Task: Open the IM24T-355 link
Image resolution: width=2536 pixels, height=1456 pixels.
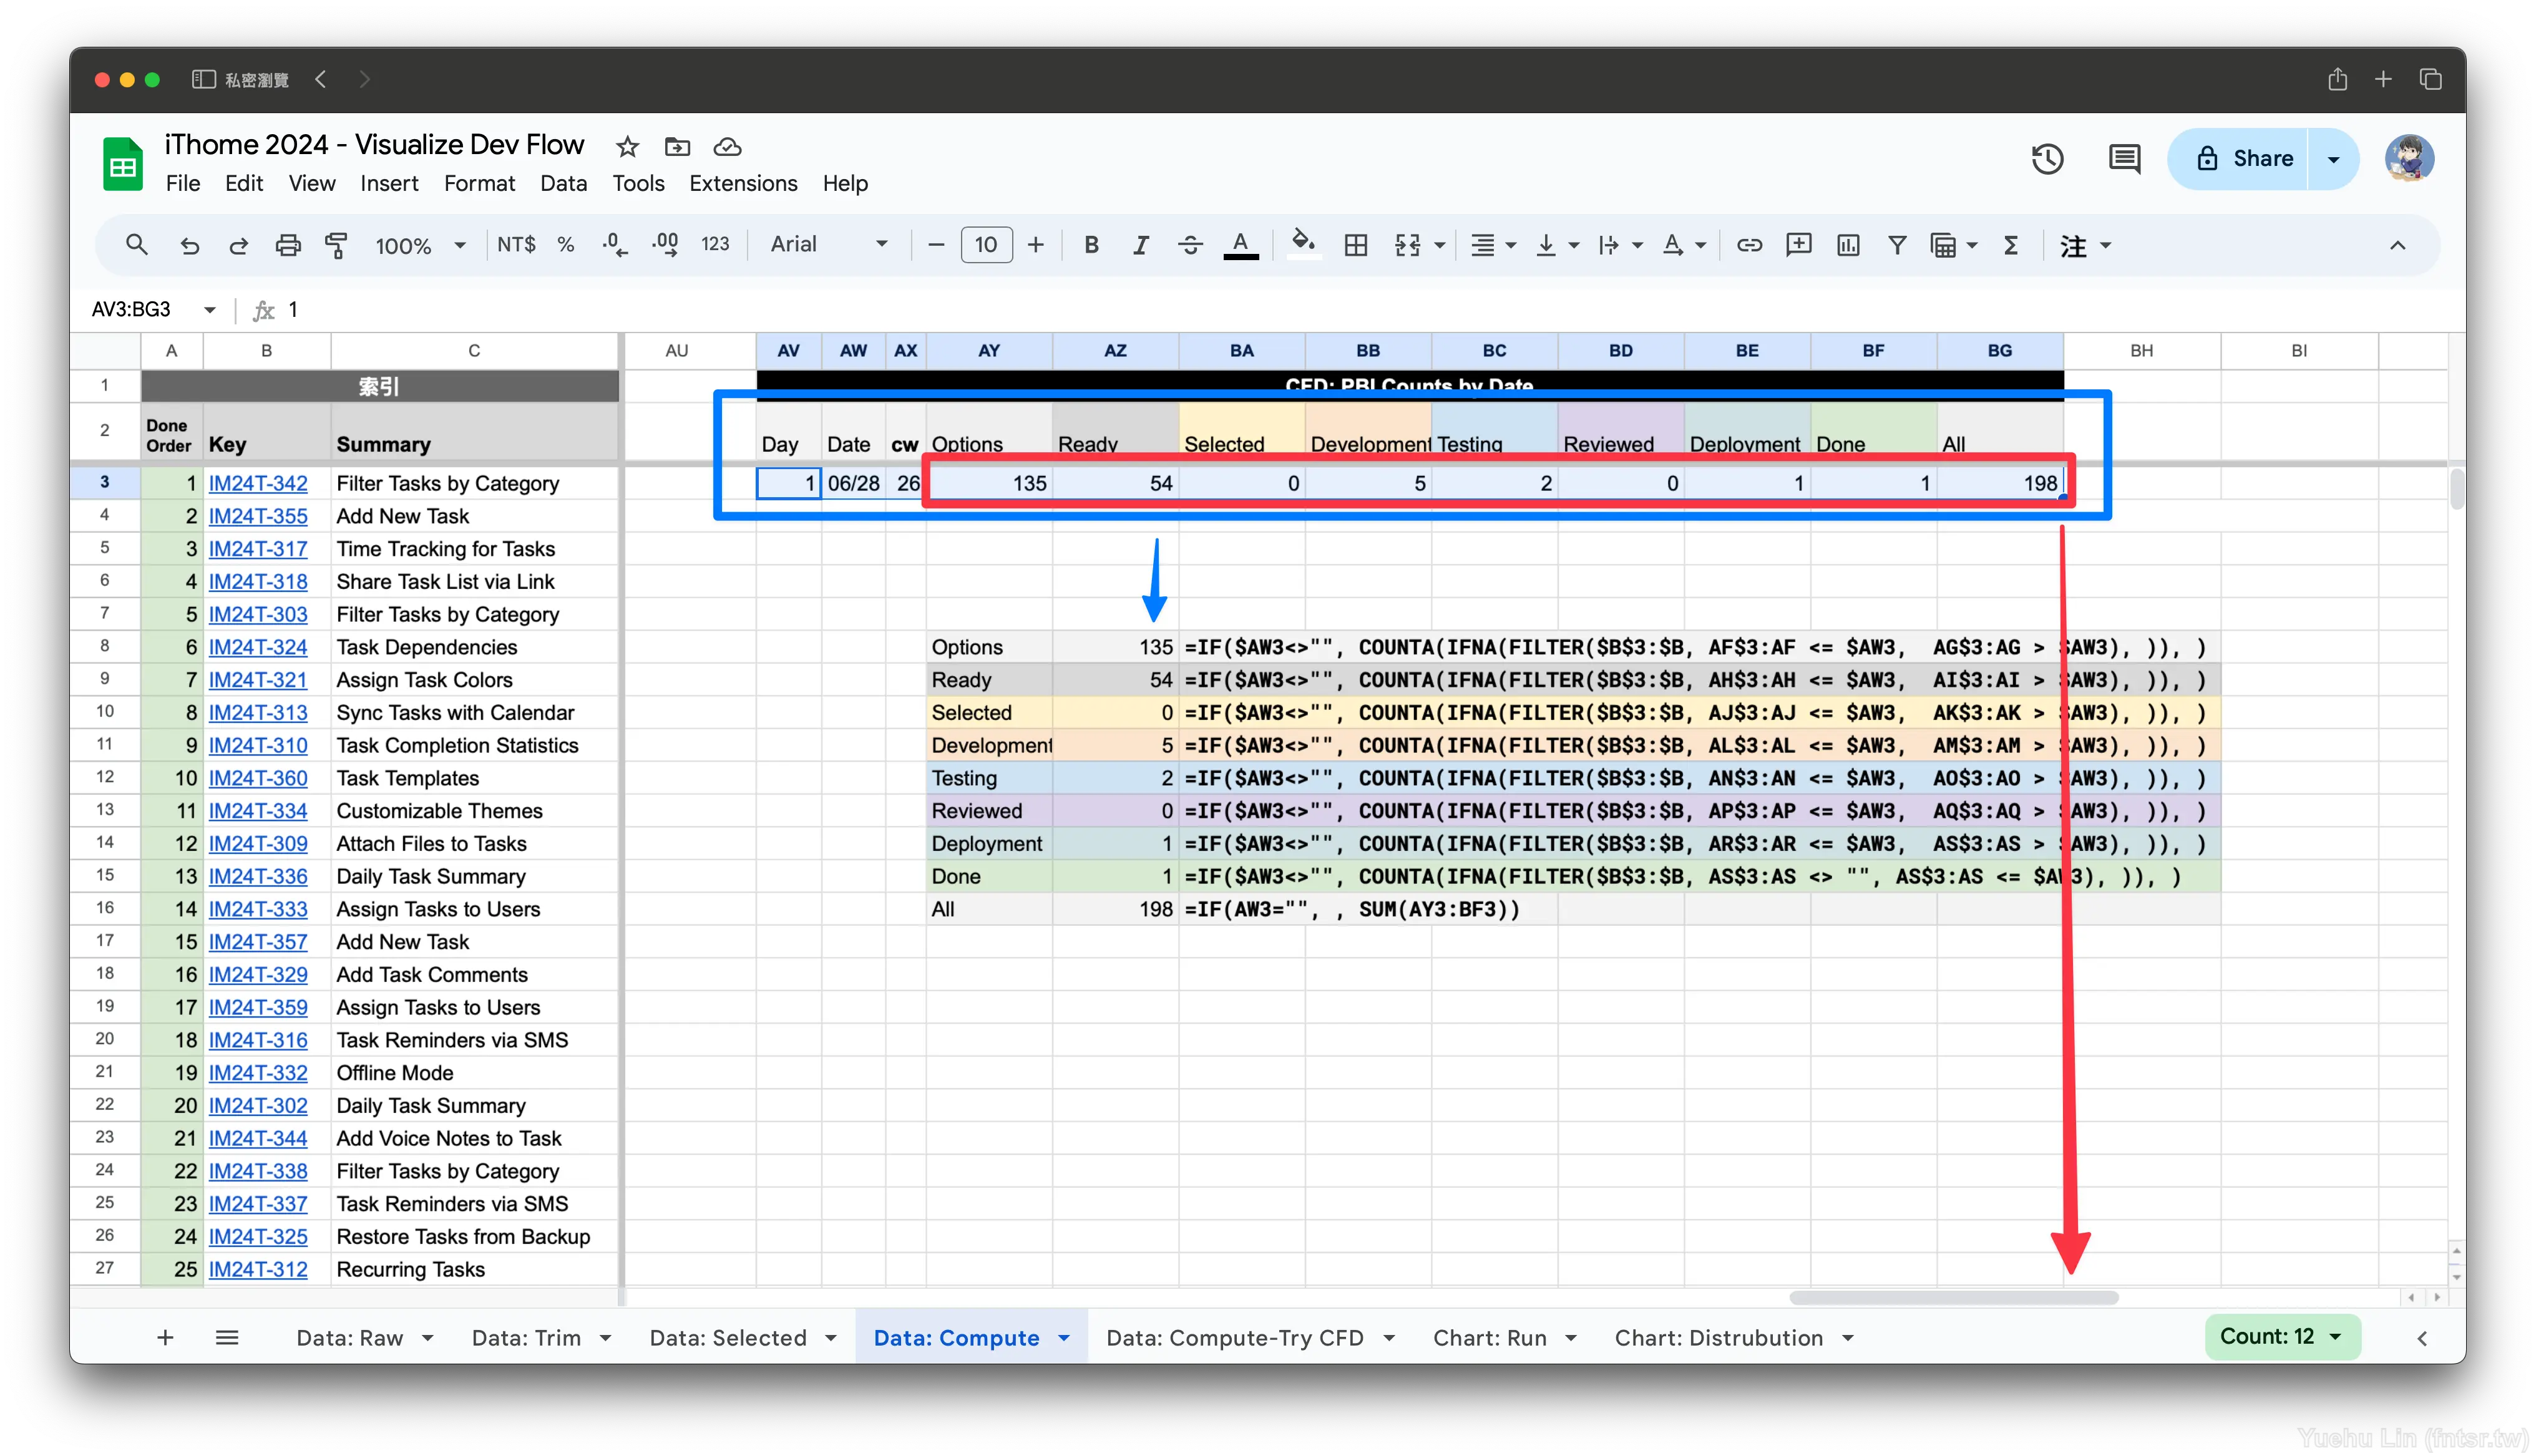Action: (x=258, y=516)
